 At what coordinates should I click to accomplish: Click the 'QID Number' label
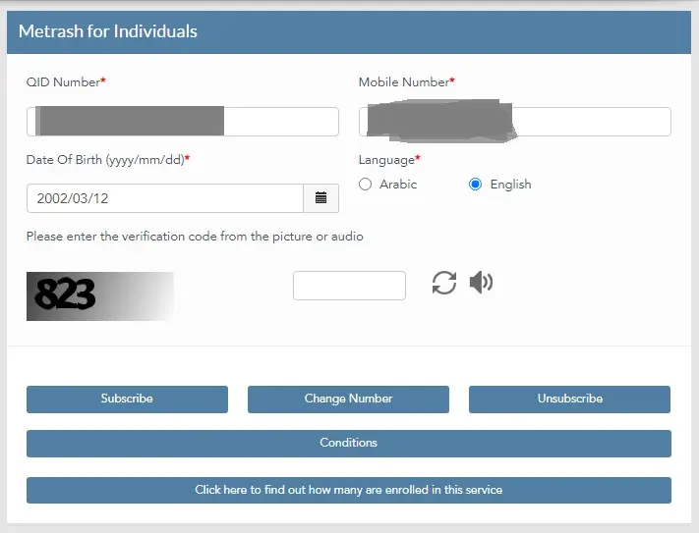point(66,82)
